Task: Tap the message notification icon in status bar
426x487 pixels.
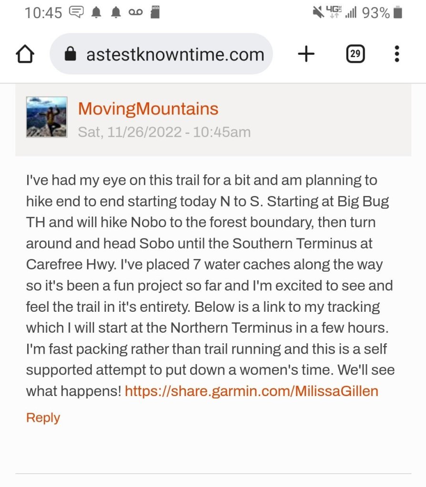Action: tap(76, 12)
